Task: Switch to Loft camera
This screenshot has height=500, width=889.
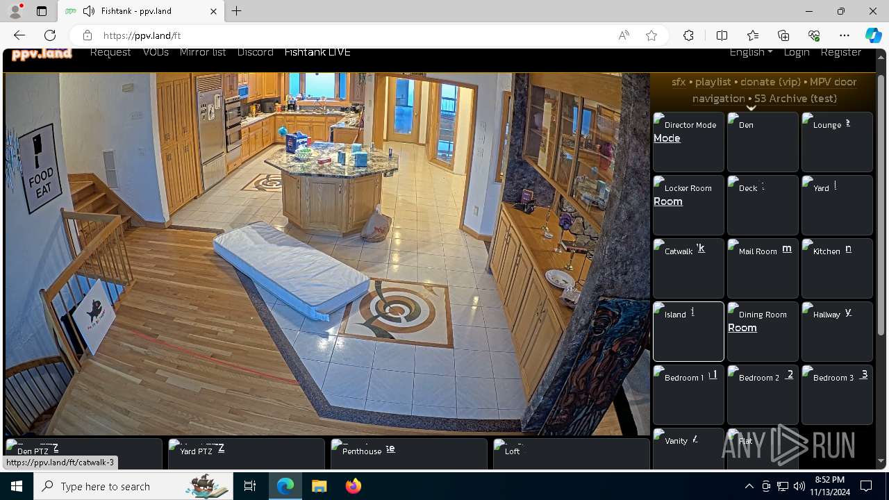Action: tap(571, 454)
